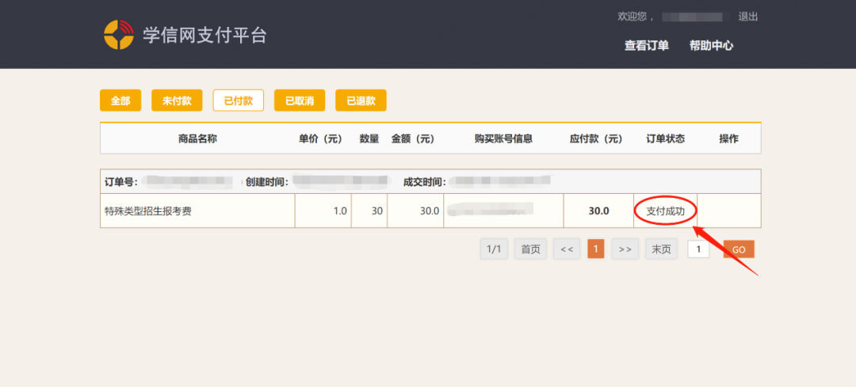856x387 pixels.
Task: Open the 查看订单 menu item
Action: coord(647,46)
